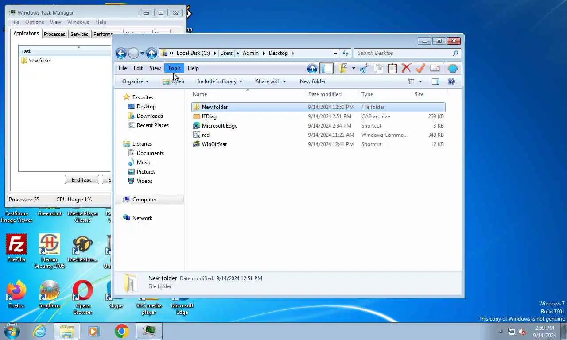Open Windows menu in Task Manager
The image size is (567, 340).
tap(78, 22)
